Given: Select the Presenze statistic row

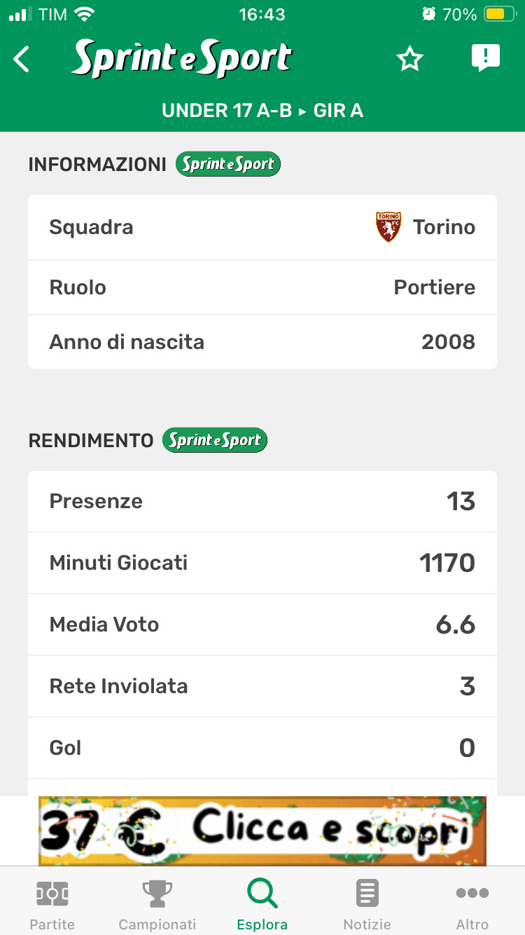Looking at the screenshot, I should coord(262,501).
